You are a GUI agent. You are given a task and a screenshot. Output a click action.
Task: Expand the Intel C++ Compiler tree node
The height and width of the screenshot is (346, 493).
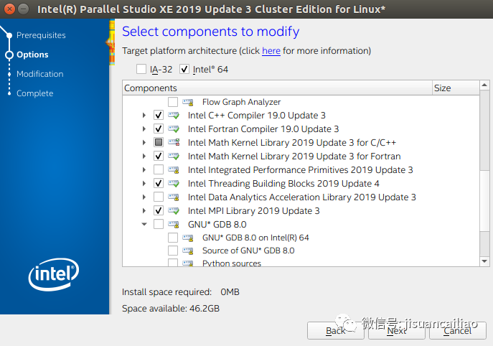pyautogui.click(x=144, y=116)
